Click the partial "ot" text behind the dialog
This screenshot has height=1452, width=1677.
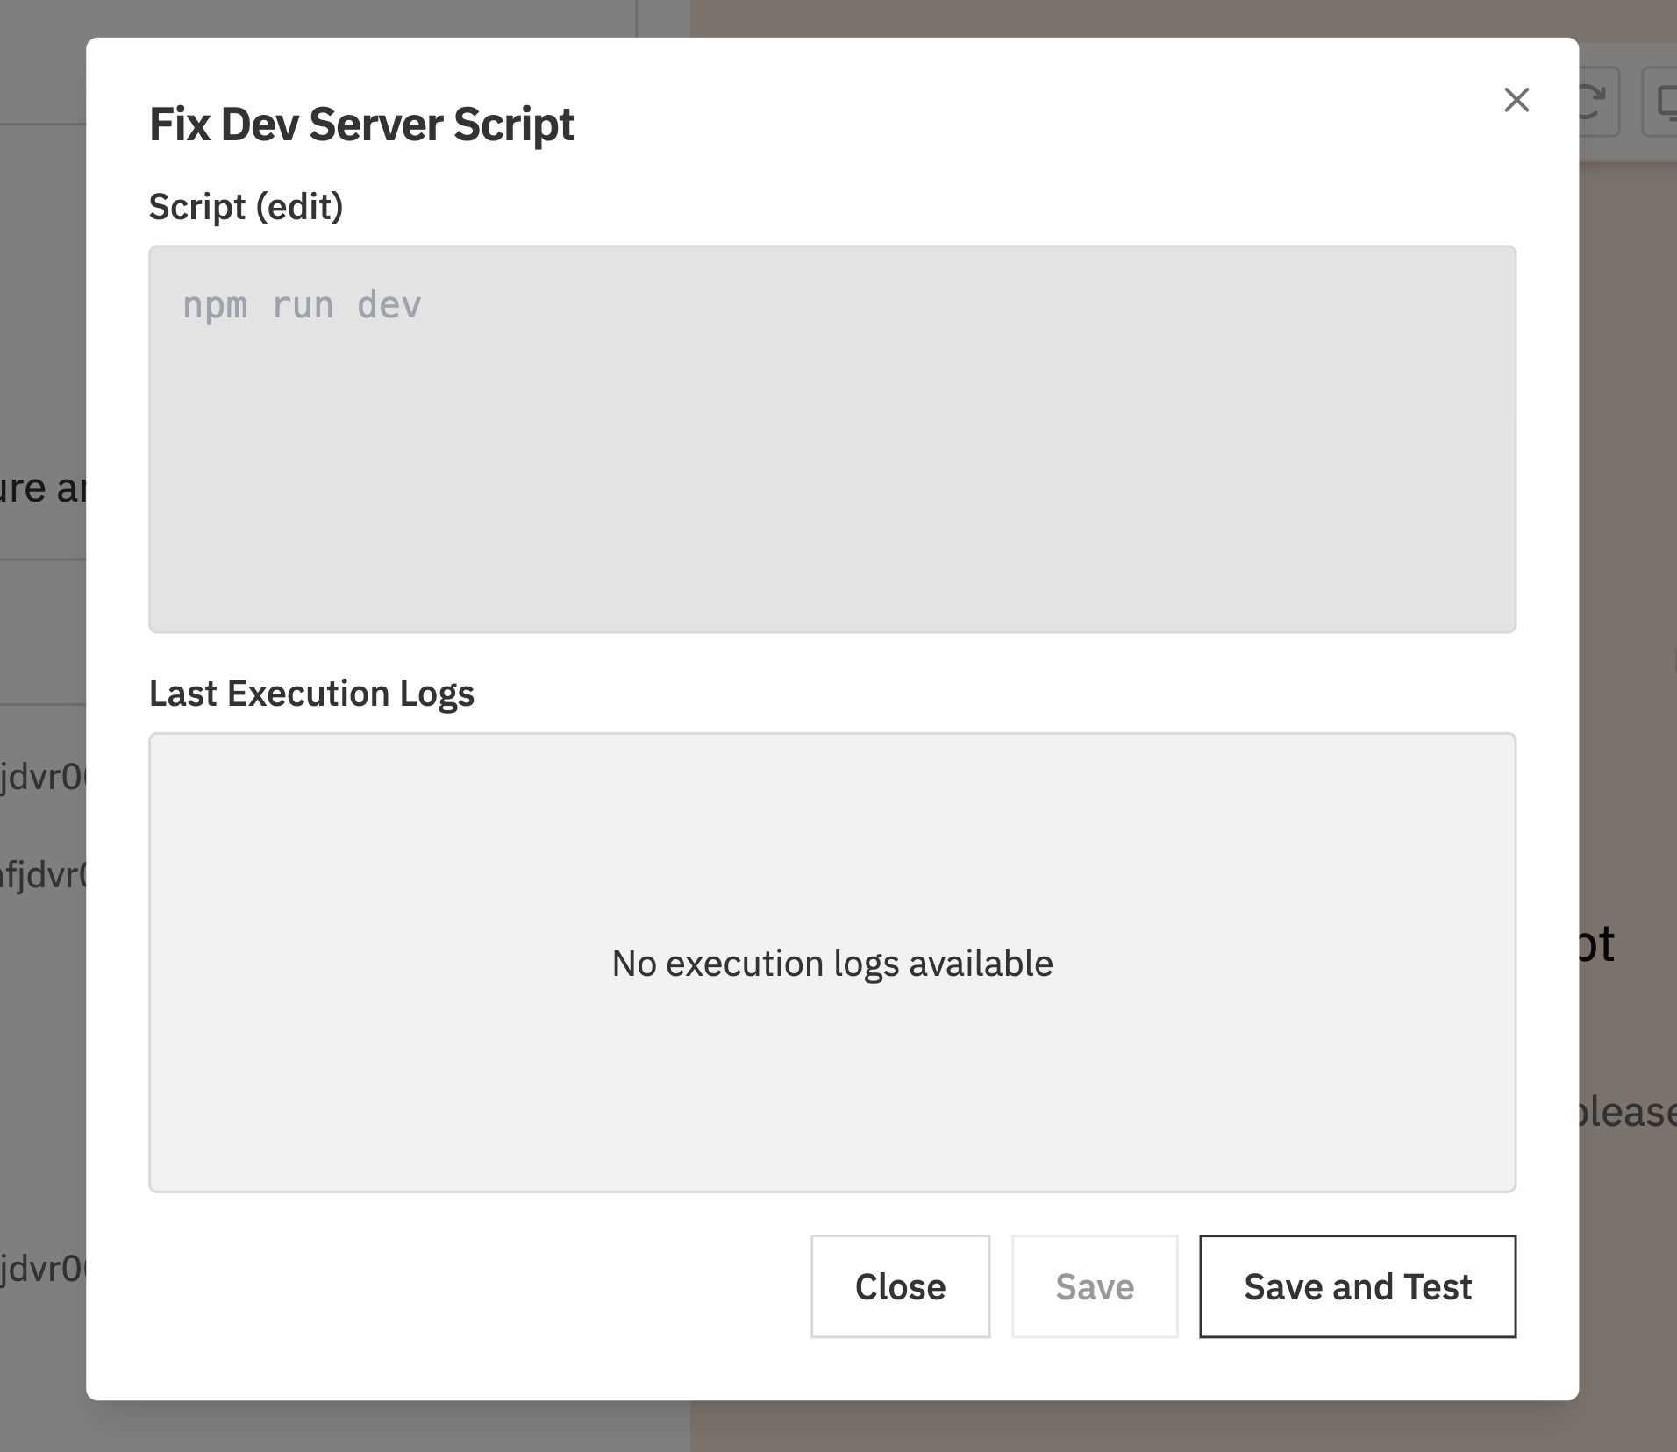pos(1598,944)
